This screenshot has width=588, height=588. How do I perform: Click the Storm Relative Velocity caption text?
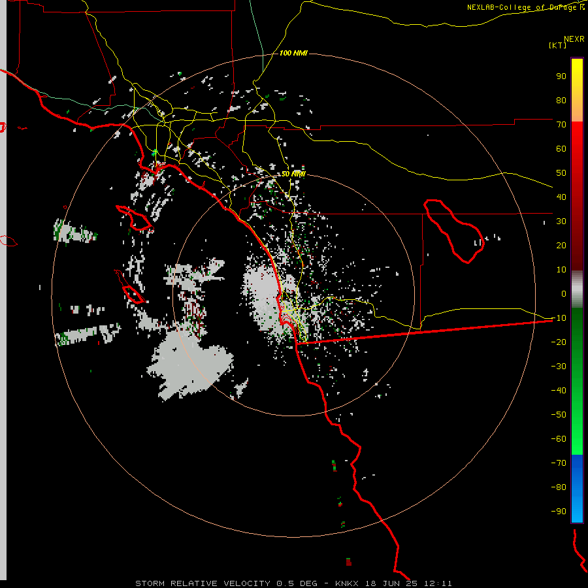point(293,583)
